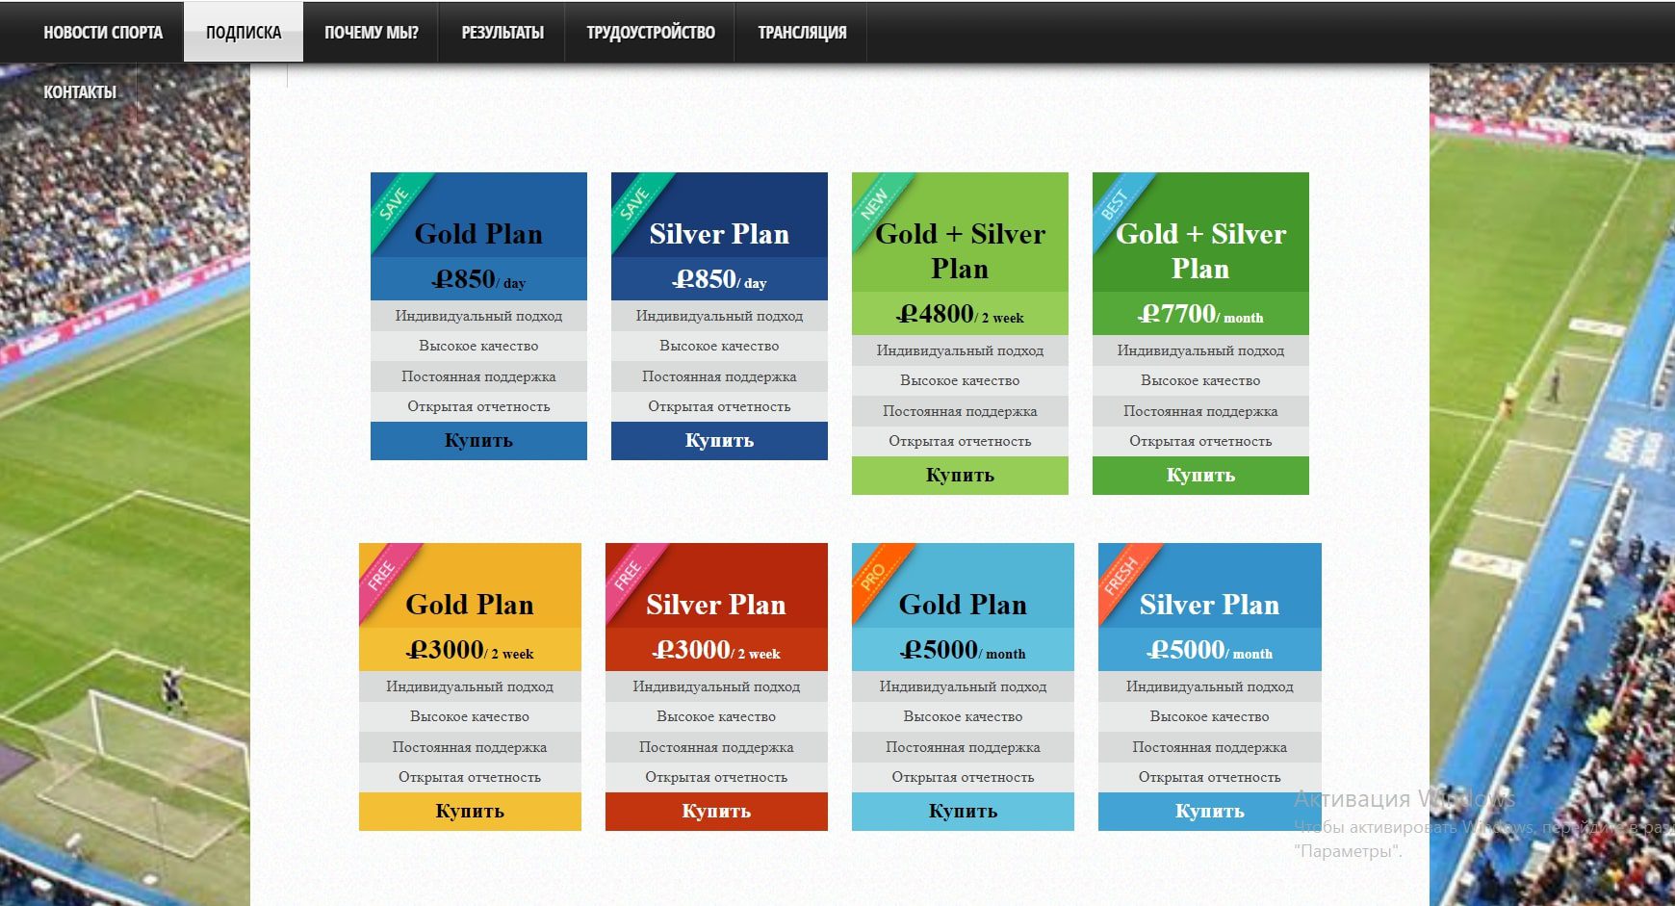The height and width of the screenshot is (906, 1675).
Task: Open the РЕЗУЛЬТАТЫ menu item
Action: (x=502, y=32)
